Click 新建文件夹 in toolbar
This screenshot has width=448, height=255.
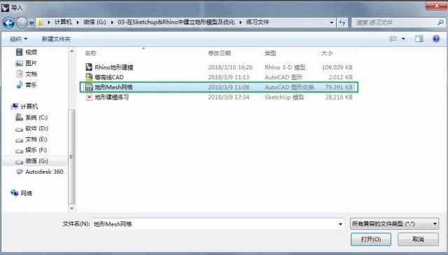click(x=56, y=39)
